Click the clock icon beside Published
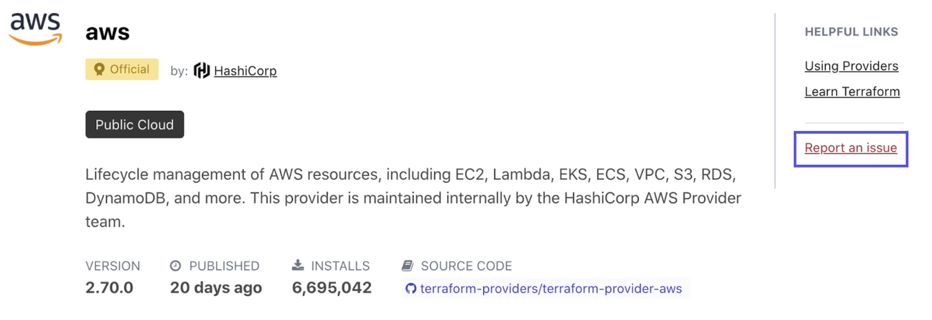Screen dimensions: 932x320 [175, 265]
